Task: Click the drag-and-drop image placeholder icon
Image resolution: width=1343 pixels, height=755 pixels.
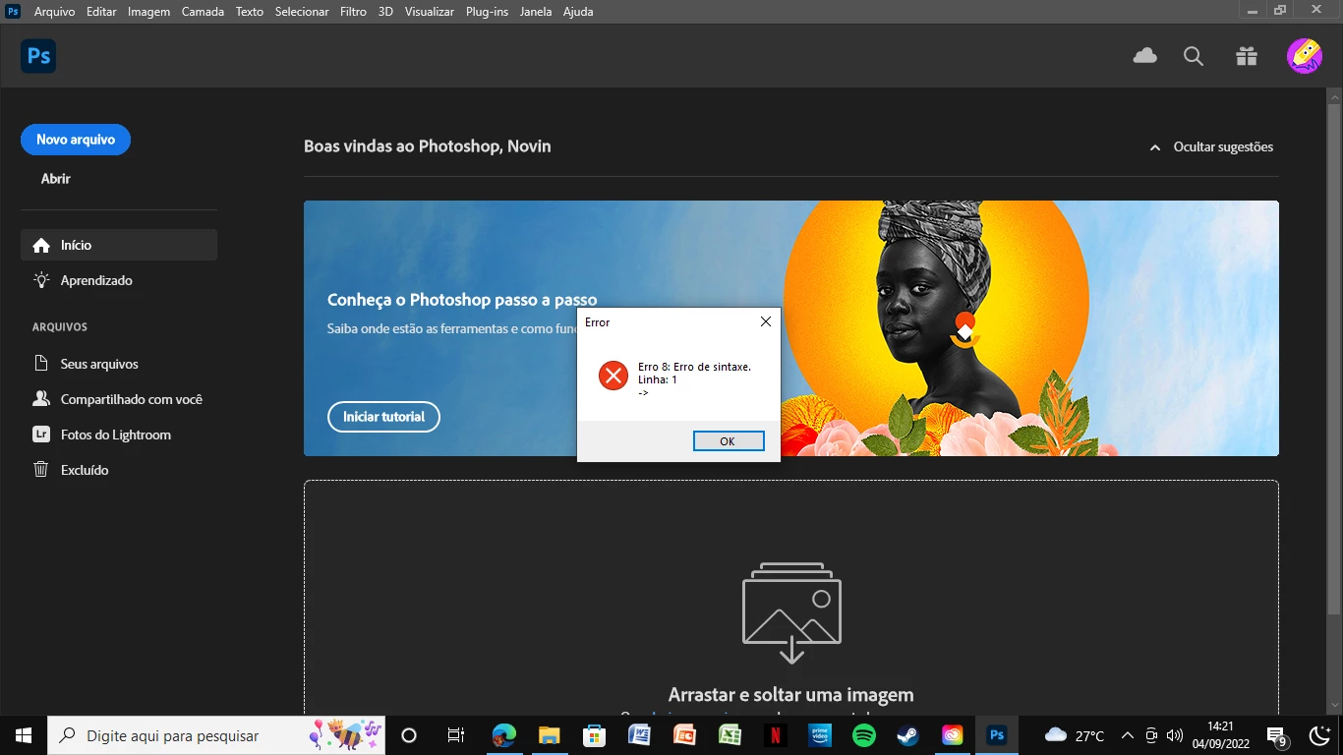Action: (x=791, y=612)
